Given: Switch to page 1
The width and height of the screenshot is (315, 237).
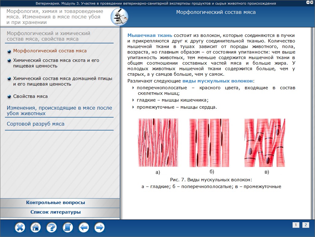Looking at the screenshot, I should pyautogui.click(x=296, y=225).
